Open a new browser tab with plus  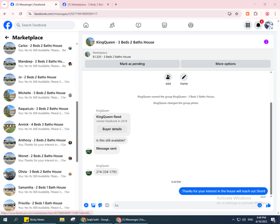116,4
